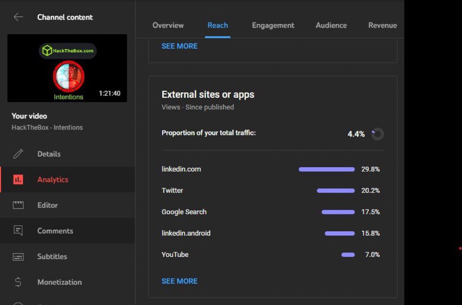Open the Analytics menu item
The height and width of the screenshot is (305, 462).
(x=67, y=179)
